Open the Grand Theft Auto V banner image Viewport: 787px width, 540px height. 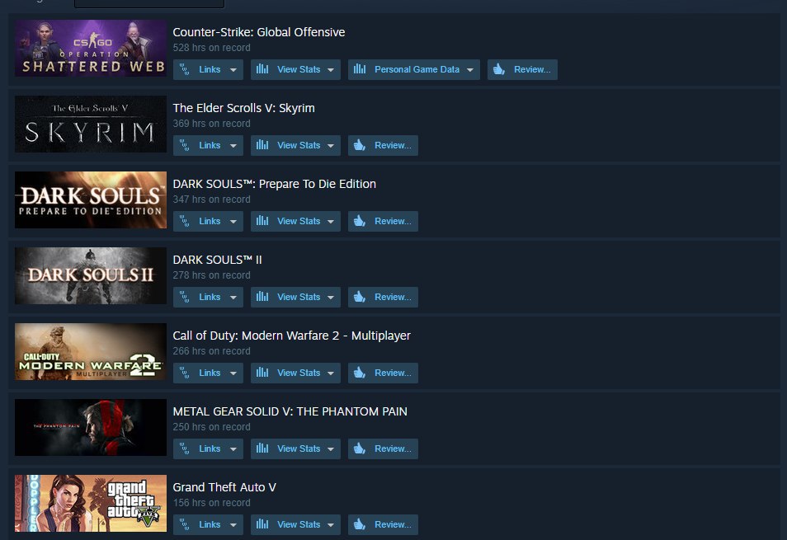(91, 504)
